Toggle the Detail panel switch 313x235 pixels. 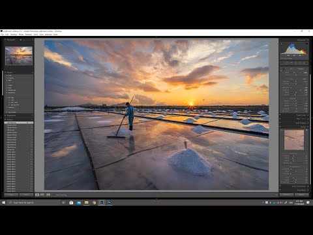pos(280,127)
